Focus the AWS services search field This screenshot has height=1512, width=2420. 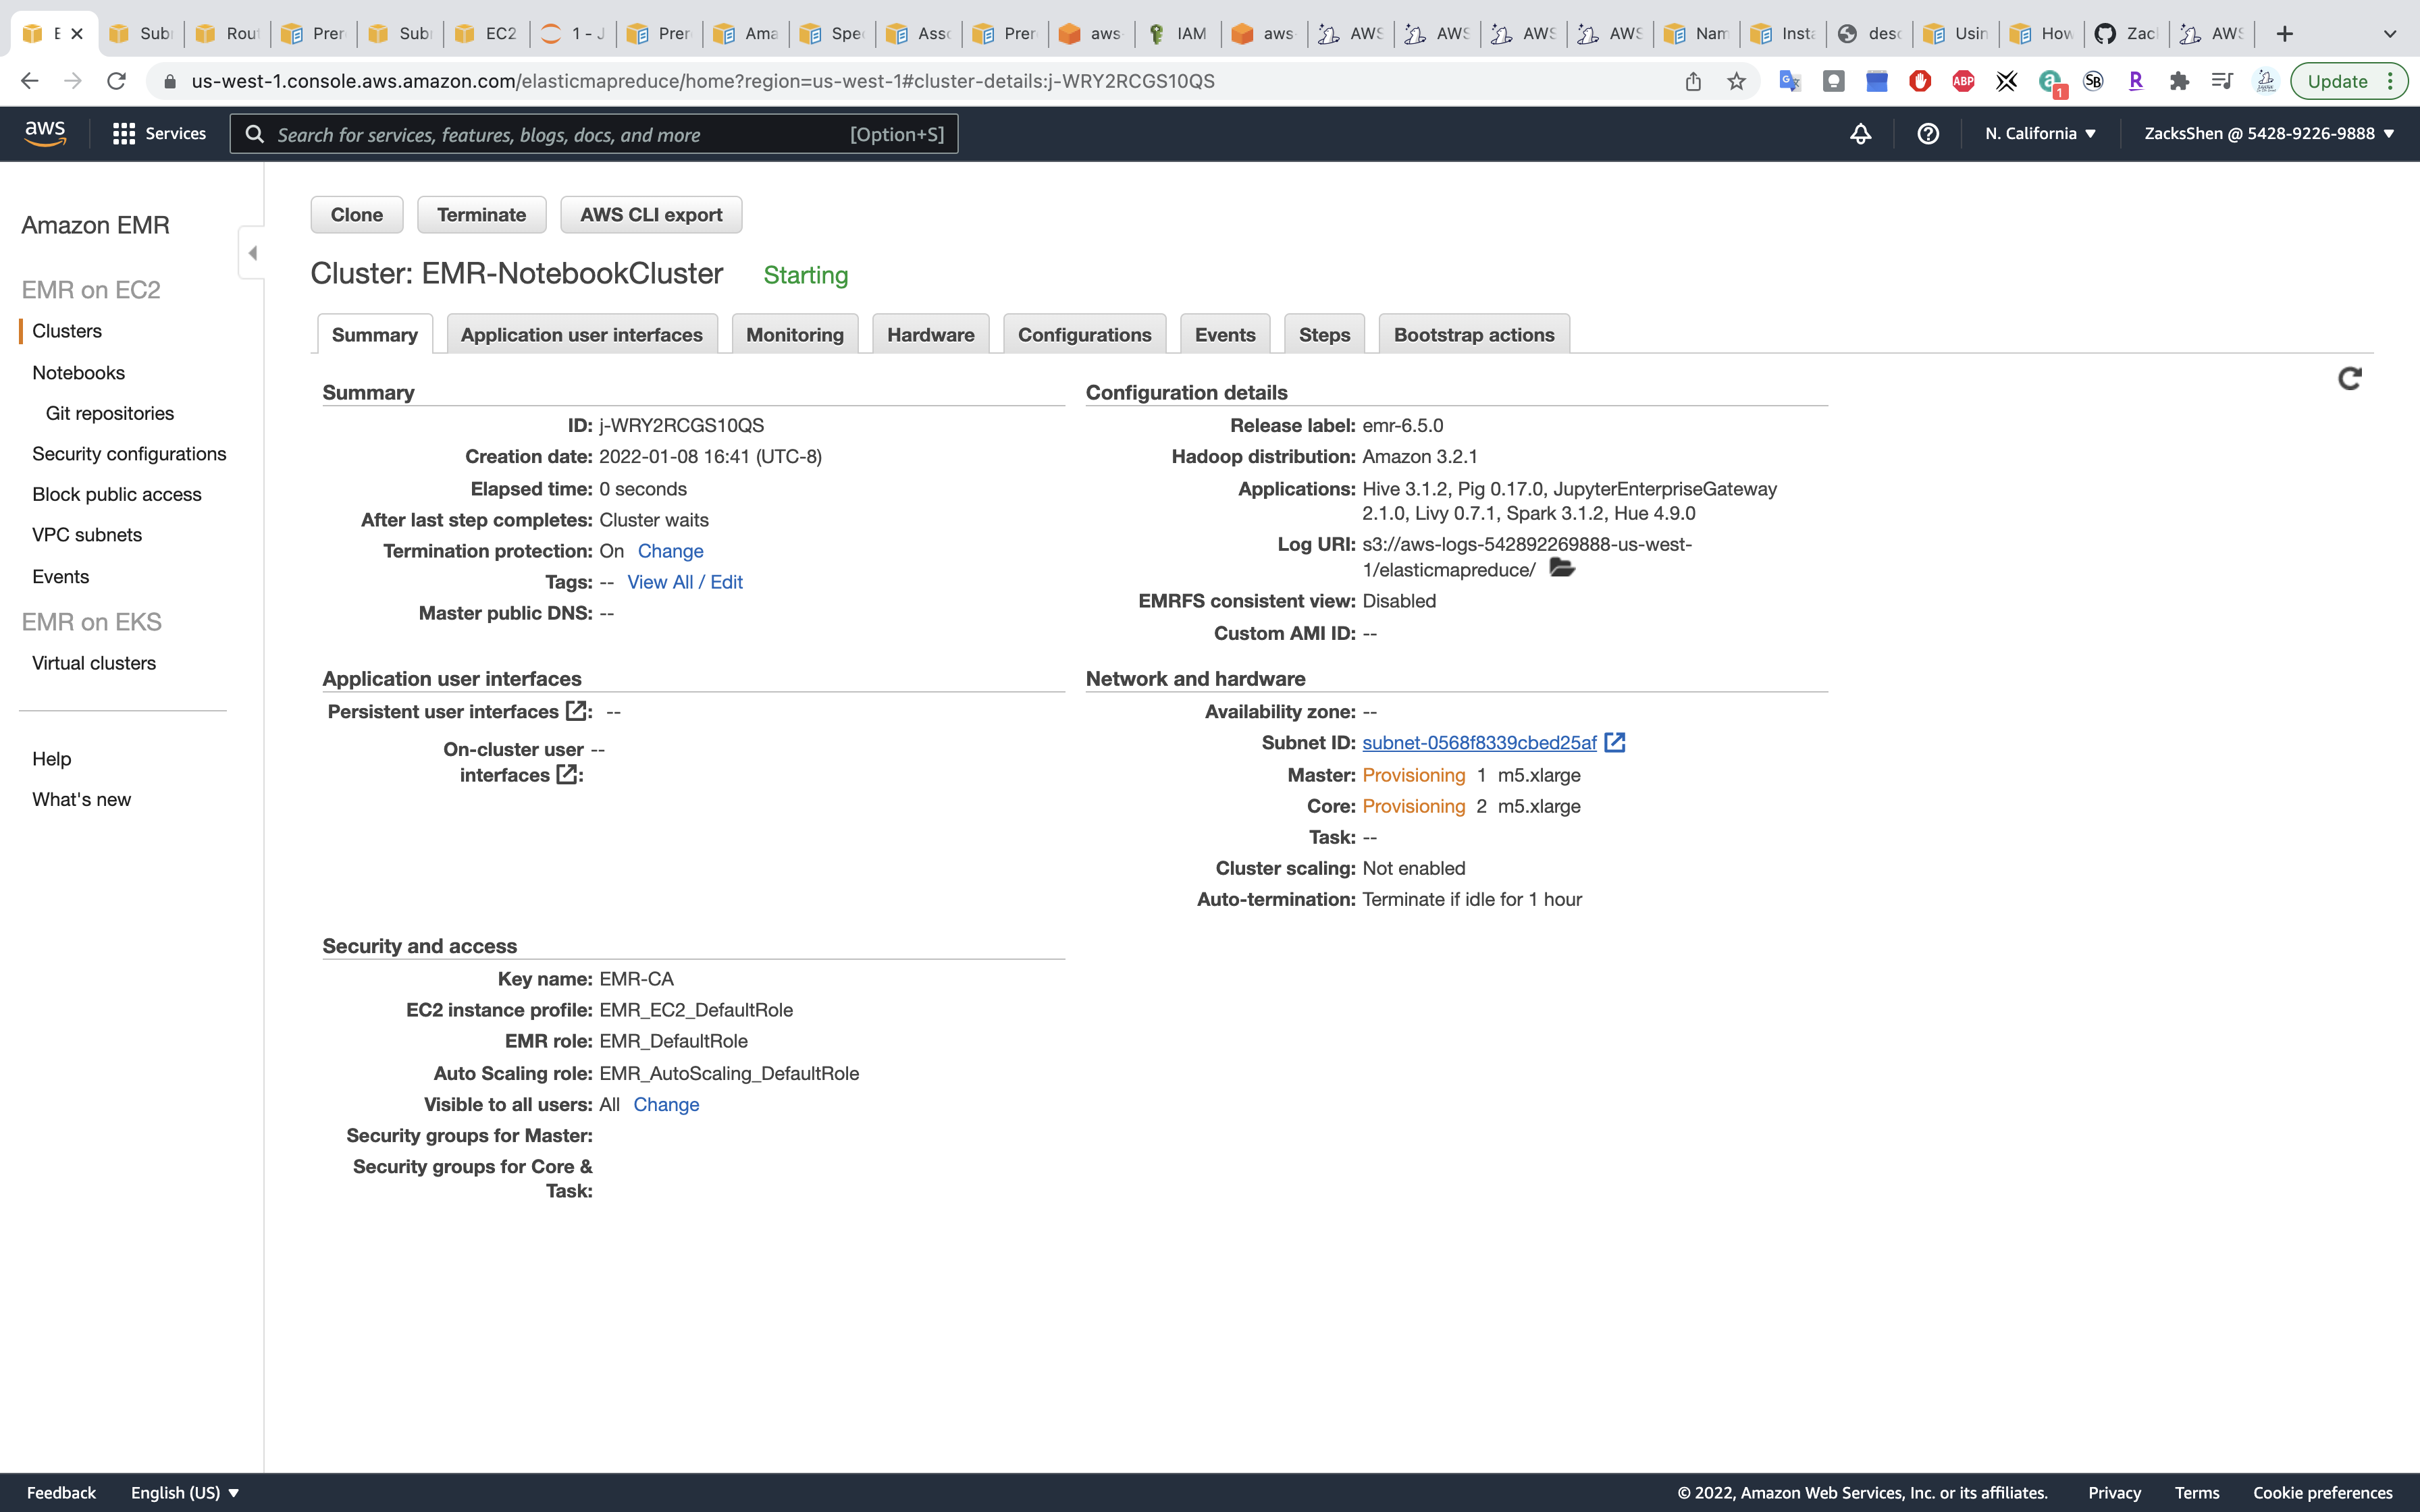click(x=560, y=134)
